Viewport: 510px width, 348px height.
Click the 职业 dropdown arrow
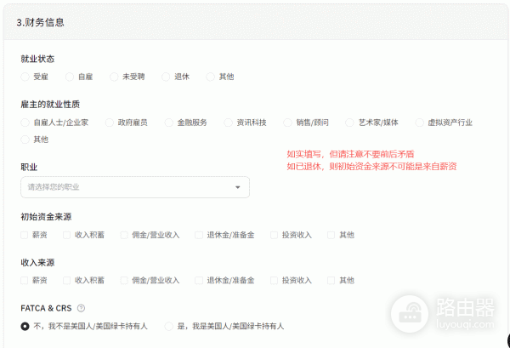coord(238,187)
